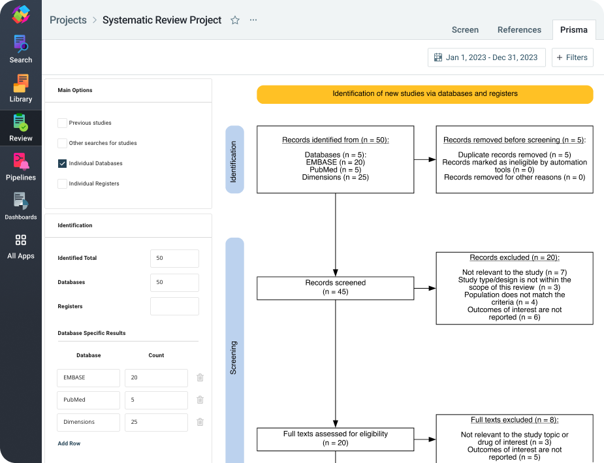Switch to the References tab
The width and height of the screenshot is (604, 463).
519,30
